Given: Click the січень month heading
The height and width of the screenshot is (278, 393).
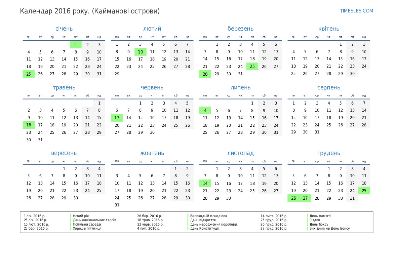Looking at the screenshot, I should [x=64, y=29].
